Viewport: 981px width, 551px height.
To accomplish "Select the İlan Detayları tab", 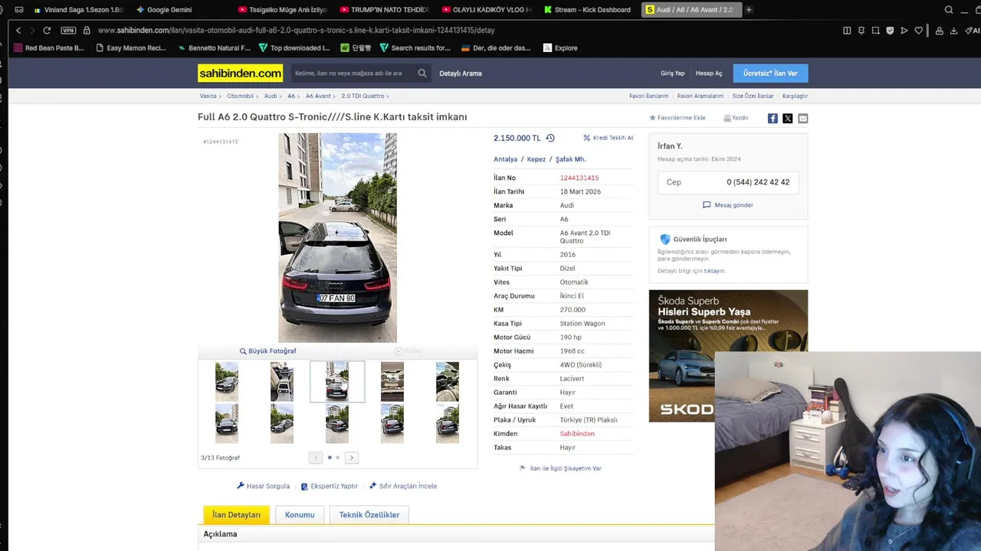I will point(236,515).
